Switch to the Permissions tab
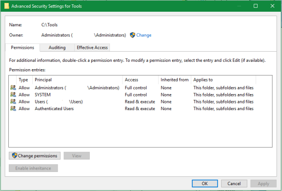Image resolution: width=282 pixels, height=191 pixels. click(x=22, y=48)
